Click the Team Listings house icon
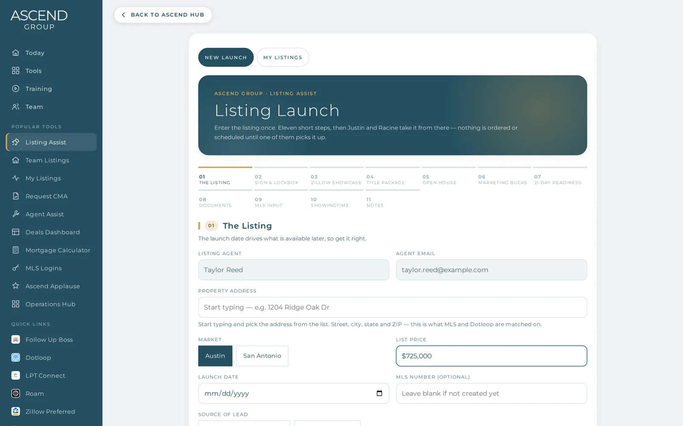Image resolution: width=683 pixels, height=426 pixels. pos(16,160)
